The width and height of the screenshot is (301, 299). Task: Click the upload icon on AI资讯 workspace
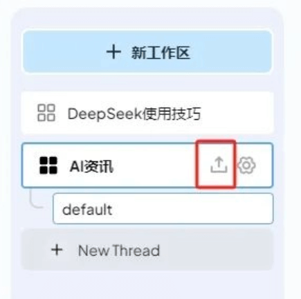click(219, 165)
